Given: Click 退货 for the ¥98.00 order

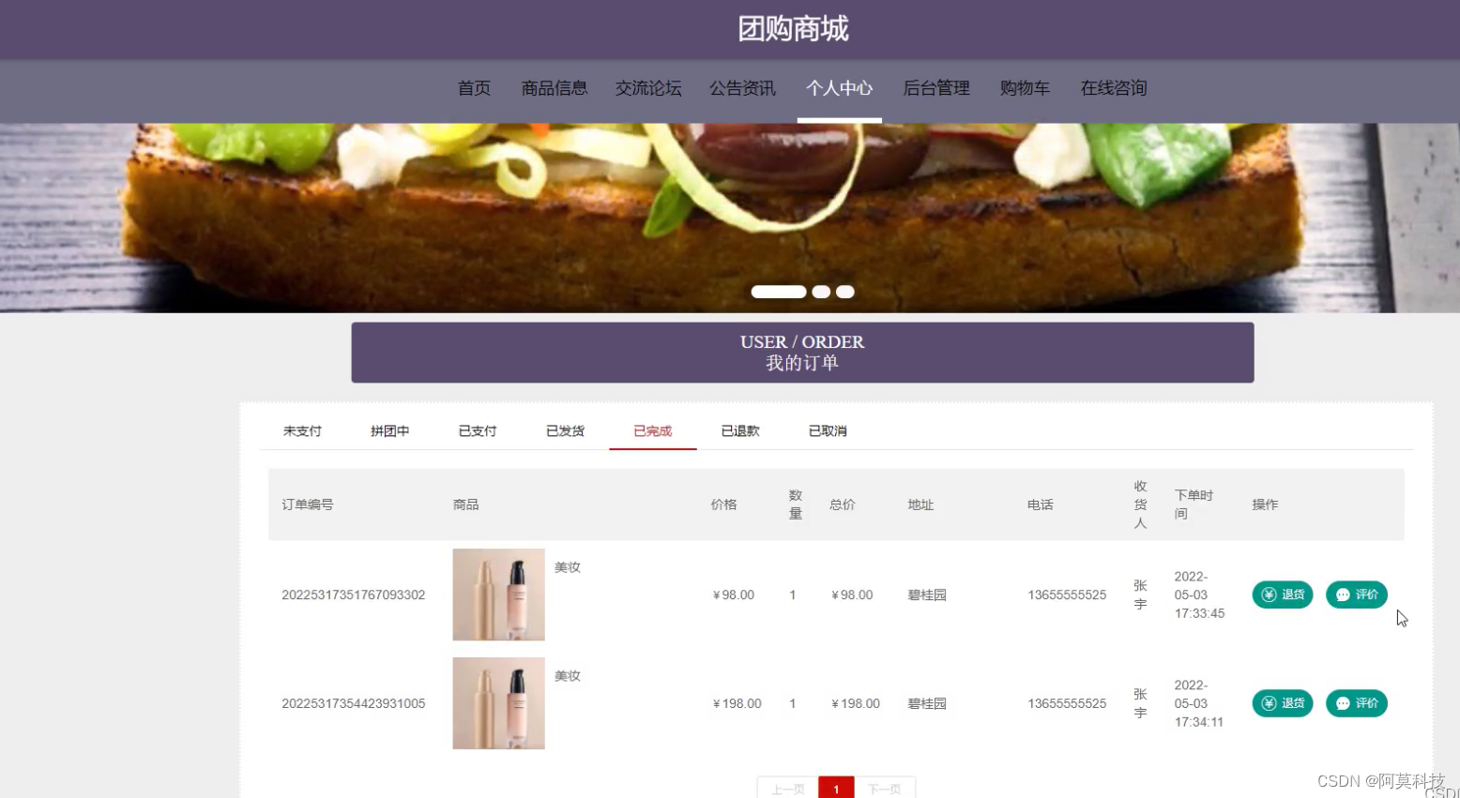Looking at the screenshot, I should pyautogui.click(x=1283, y=595).
